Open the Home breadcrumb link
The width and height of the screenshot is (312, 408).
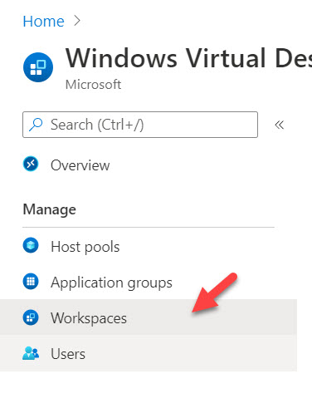pos(43,22)
